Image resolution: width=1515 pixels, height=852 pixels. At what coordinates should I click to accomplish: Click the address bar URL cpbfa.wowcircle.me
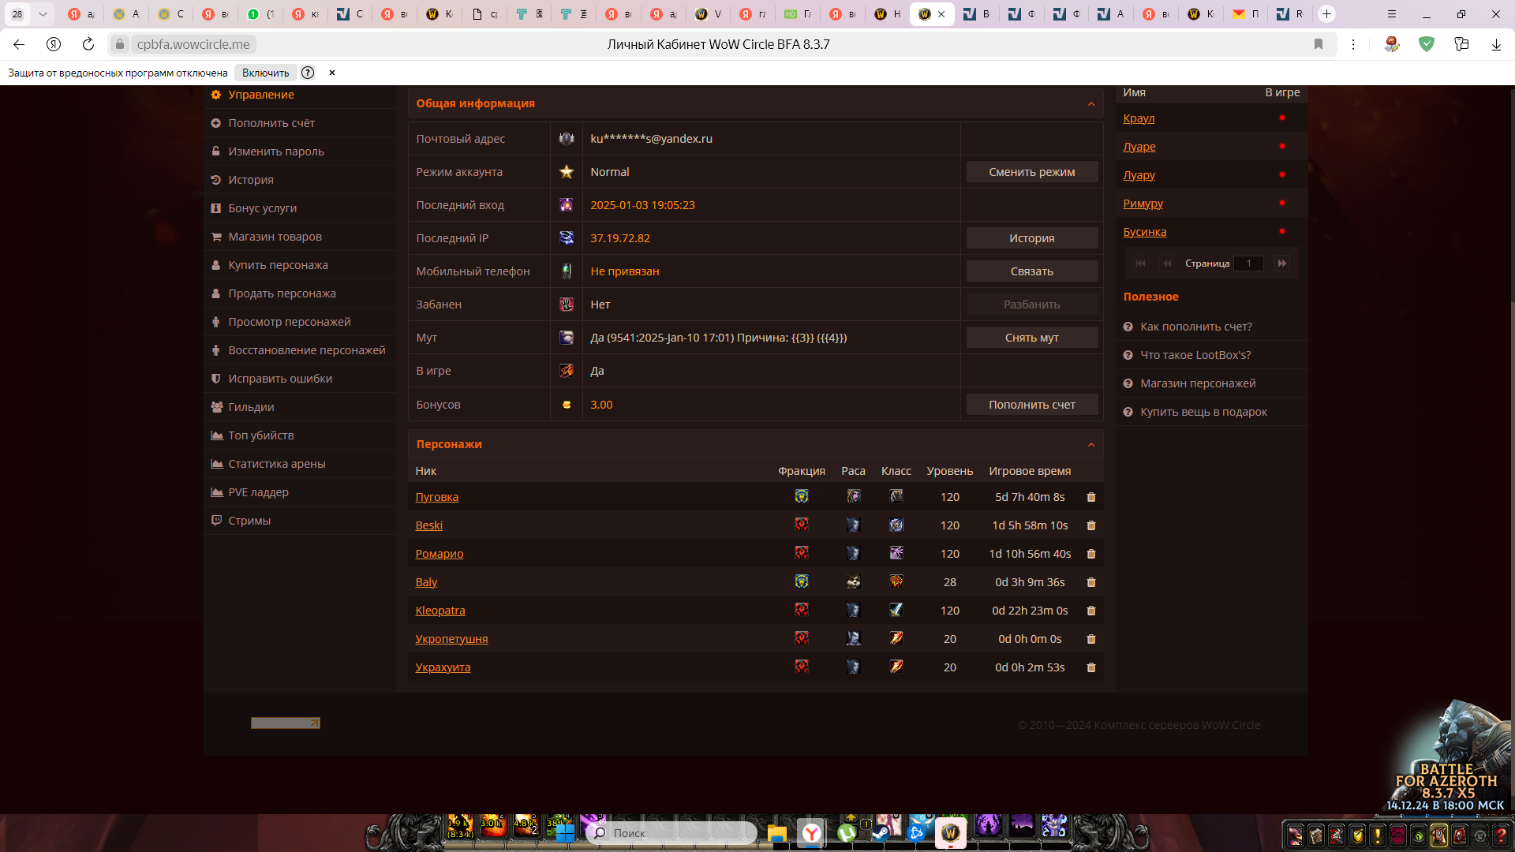pos(193,44)
